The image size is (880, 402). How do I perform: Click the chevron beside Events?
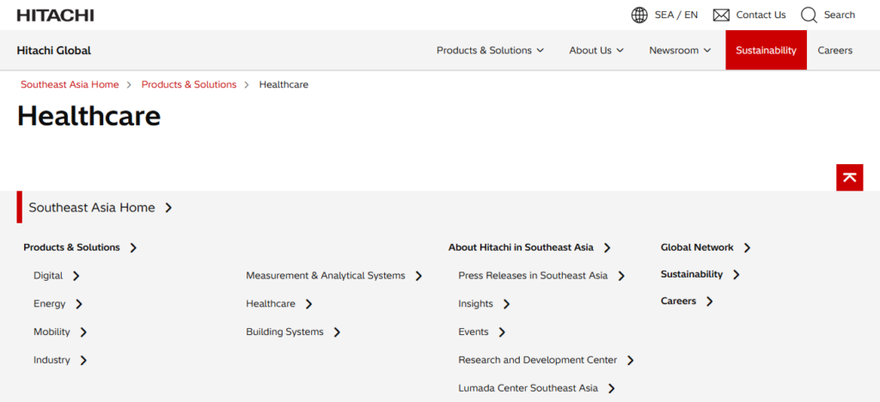(x=502, y=332)
